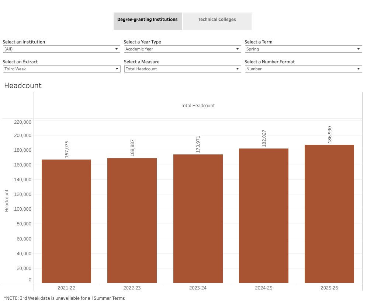Click the Total Headcount column header

198,106
